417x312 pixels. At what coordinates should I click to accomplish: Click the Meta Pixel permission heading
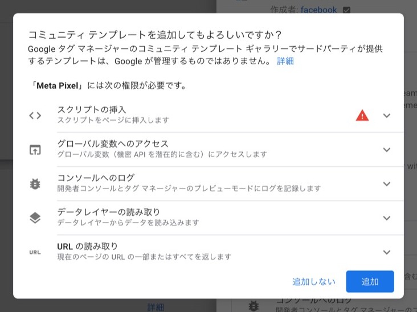coord(108,85)
